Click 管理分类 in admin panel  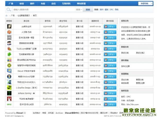[x=140, y=80]
